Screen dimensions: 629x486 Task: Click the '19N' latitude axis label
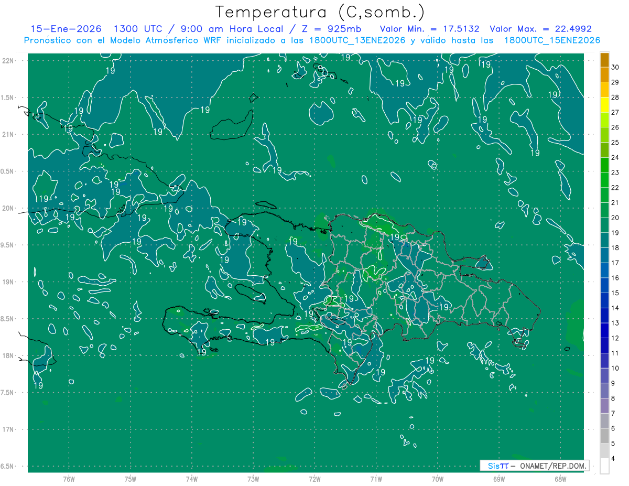click(x=9, y=282)
